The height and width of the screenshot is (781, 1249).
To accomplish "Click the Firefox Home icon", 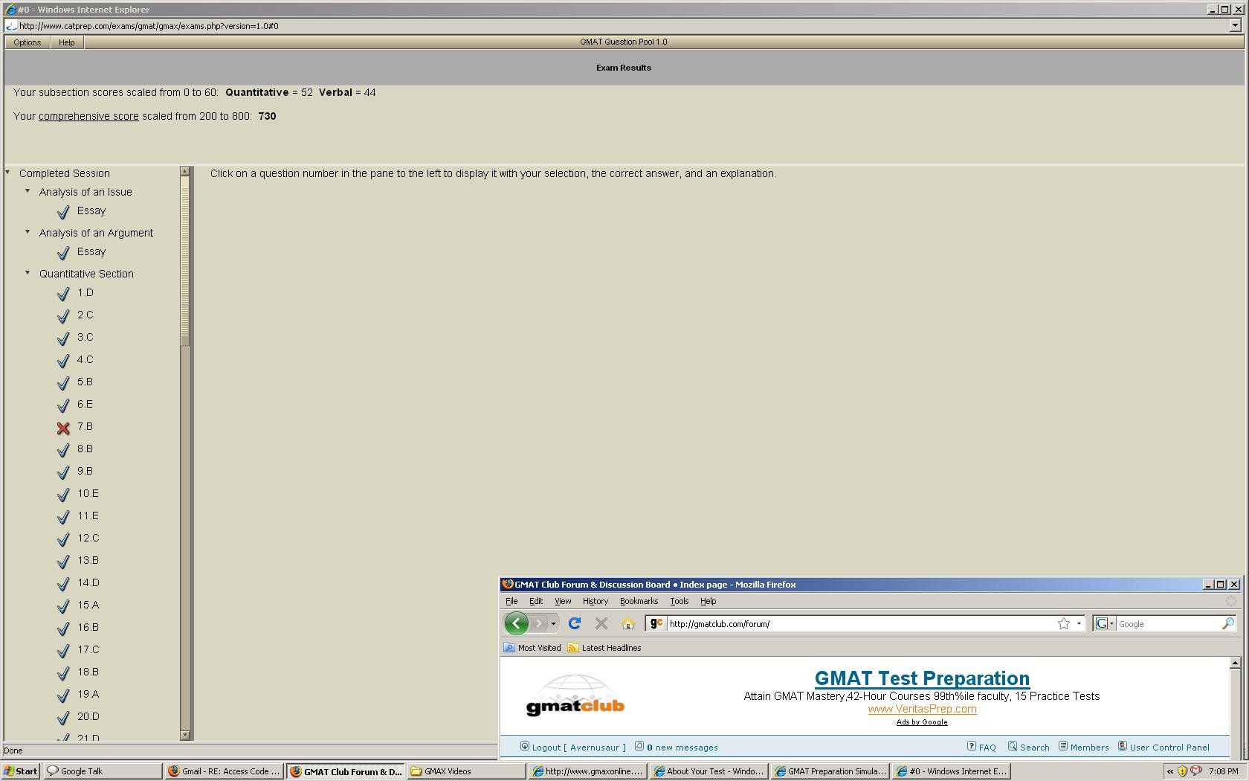I will click(x=628, y=623).
